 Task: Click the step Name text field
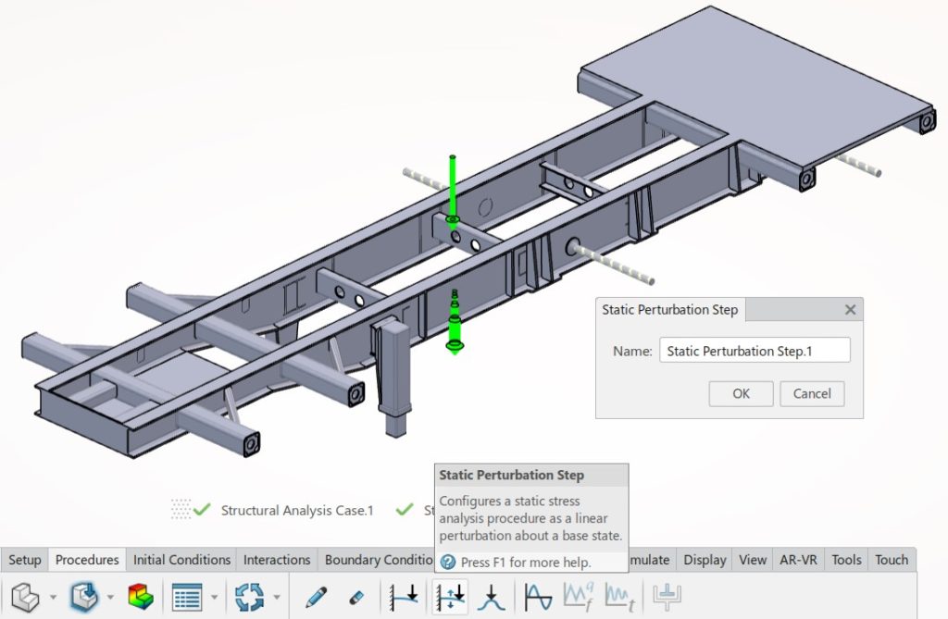coord(754,351)
